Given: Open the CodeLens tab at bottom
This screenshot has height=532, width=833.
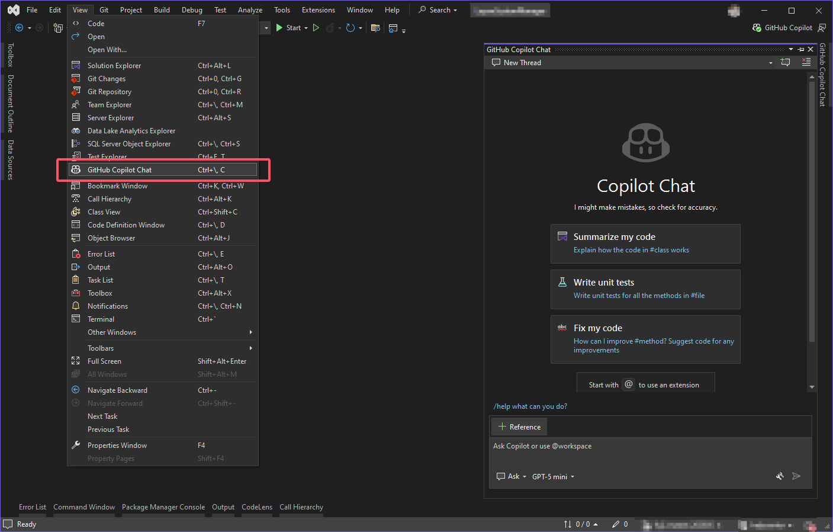Looking at the screenshot, I should click(257, 507).
